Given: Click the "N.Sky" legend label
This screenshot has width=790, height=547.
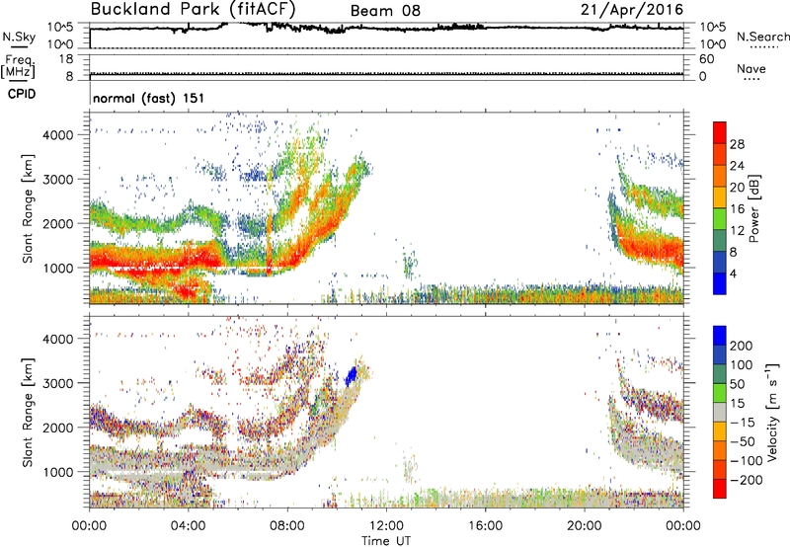Looking at the screenshot, I should click(19, 37).
